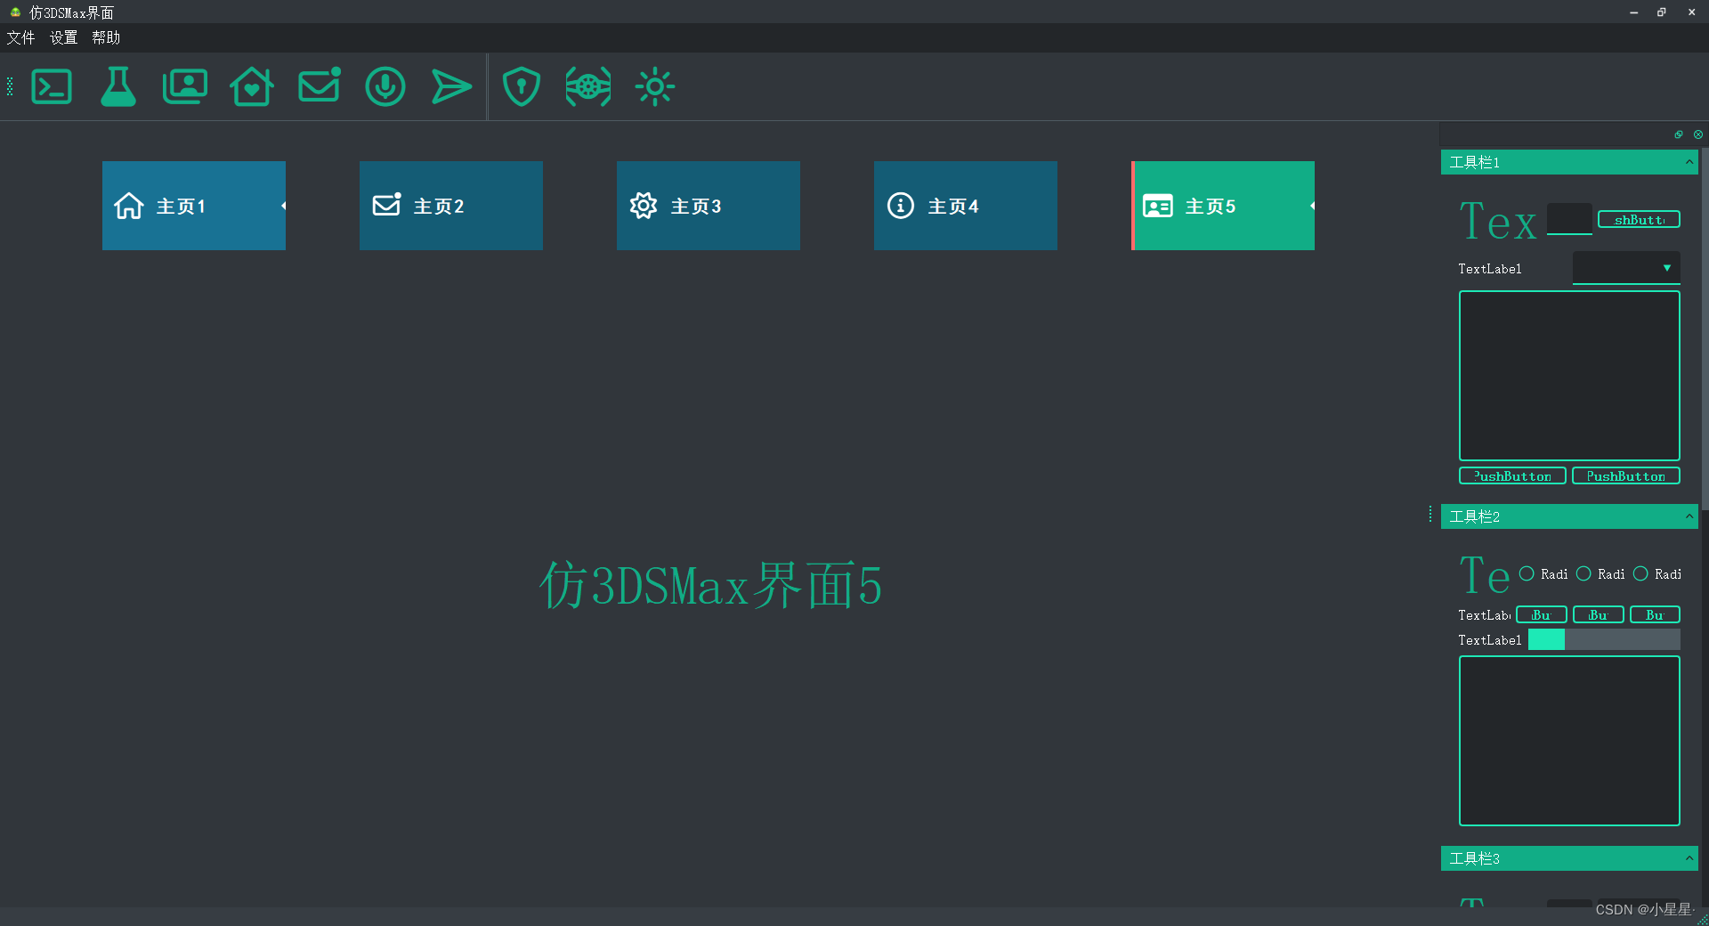This screenshot has height=926, width=1709.
Task: Switch to the 主页2 tab
Action: tap(451, 206)
